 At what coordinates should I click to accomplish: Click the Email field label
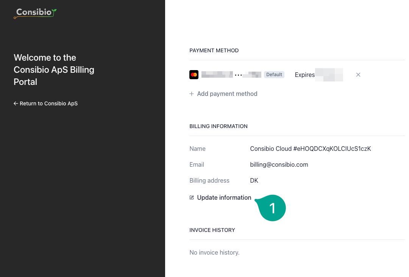point(197,164)
